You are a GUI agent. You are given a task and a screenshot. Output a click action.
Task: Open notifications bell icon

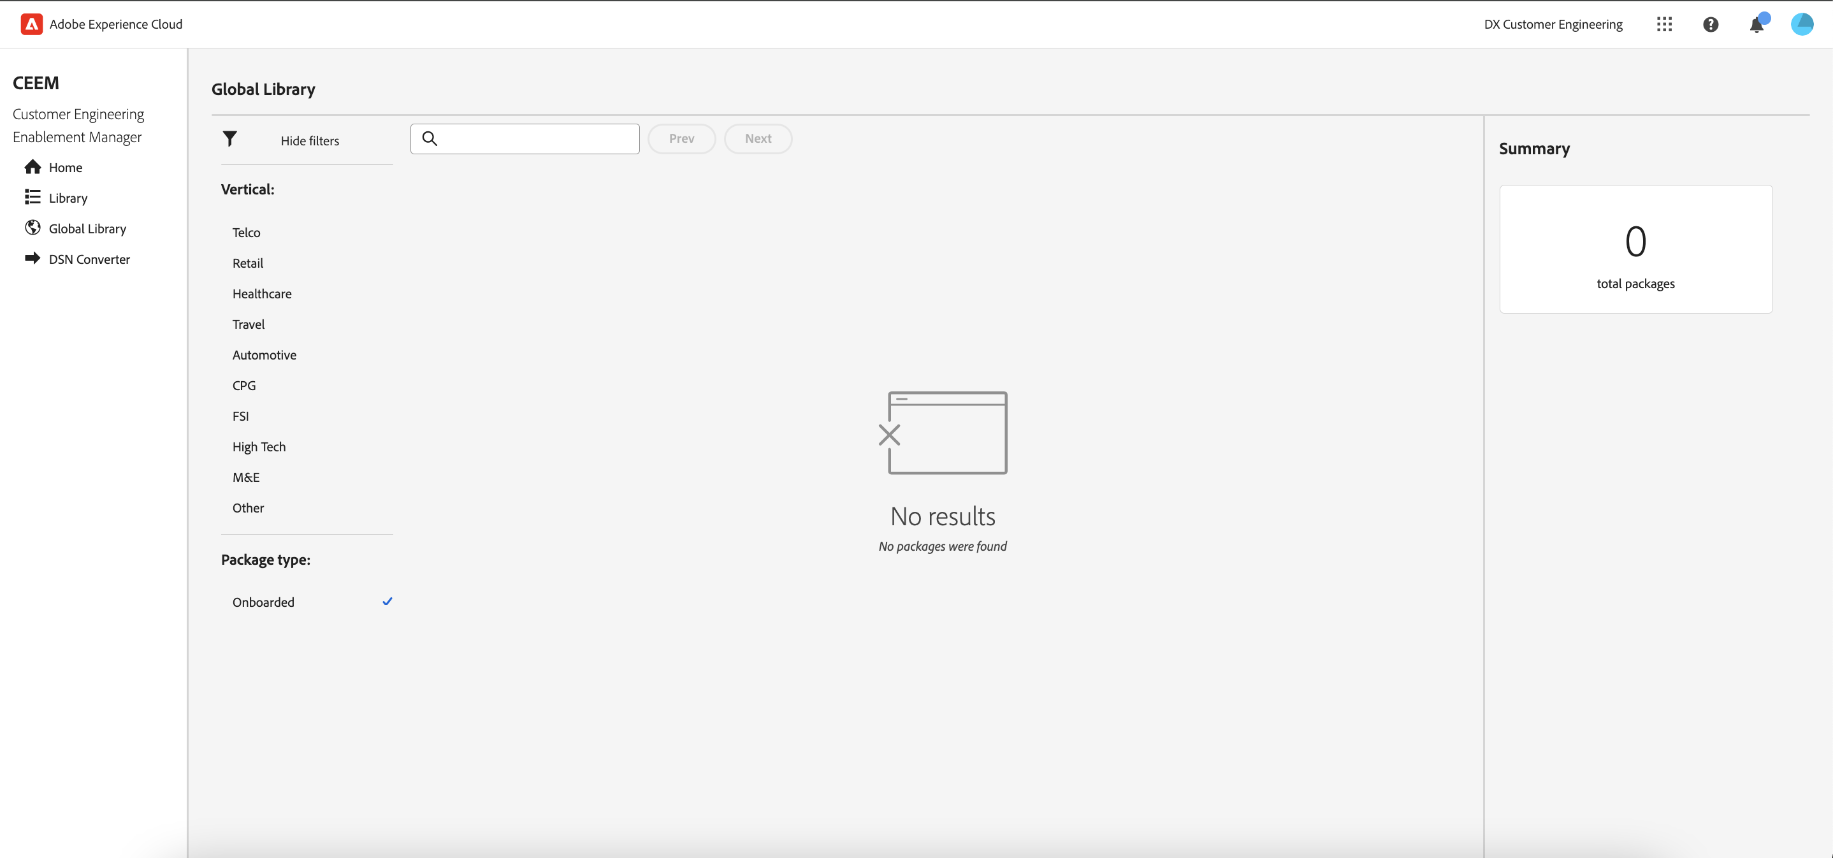click(x=1757, y=24)
